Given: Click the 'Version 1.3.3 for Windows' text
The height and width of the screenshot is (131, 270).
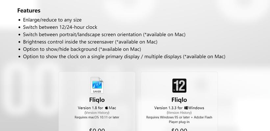Looking at the screenshot, I should (179, 108).
